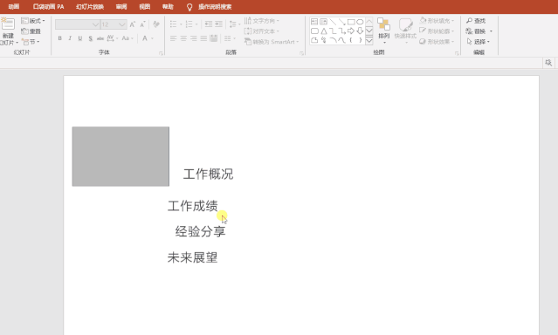Click 替换 replace button

[x=479, y=31]
